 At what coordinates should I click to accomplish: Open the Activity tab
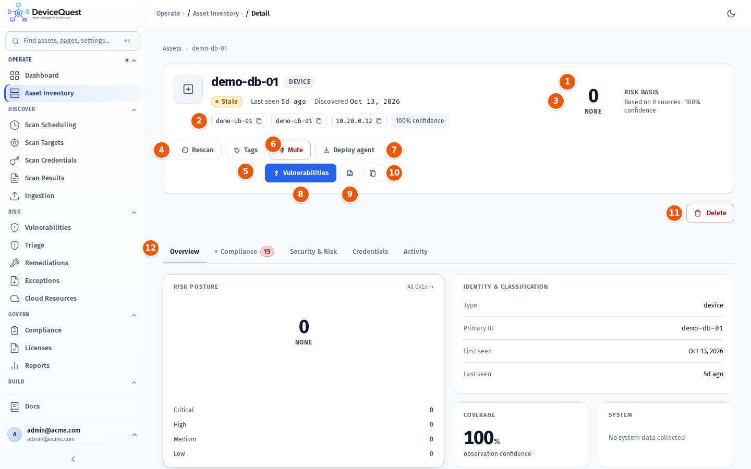tap(416, 252)
